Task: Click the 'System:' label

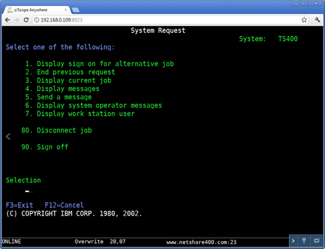Action: coord(253,39)
